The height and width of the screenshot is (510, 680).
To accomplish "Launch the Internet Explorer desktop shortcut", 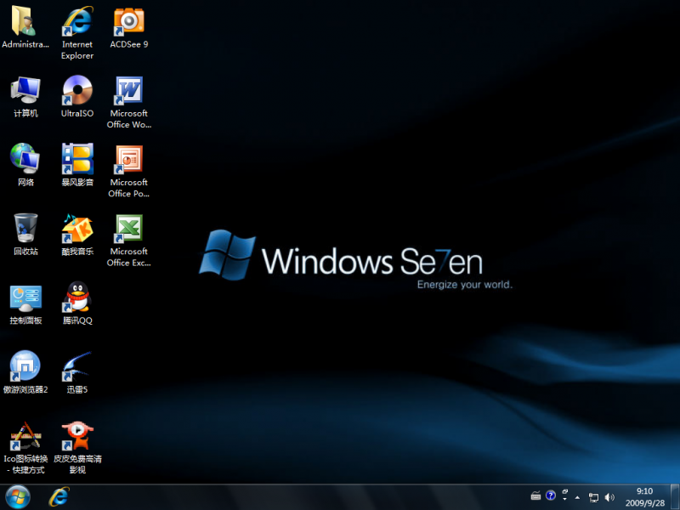I will tap(77, 32).
